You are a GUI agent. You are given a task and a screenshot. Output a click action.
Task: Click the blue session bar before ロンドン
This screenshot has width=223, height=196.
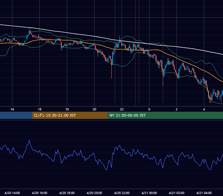tap(16, 115)
